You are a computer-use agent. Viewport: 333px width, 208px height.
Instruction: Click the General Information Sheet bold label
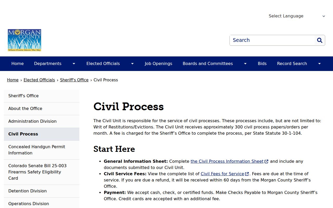[136, 161]
